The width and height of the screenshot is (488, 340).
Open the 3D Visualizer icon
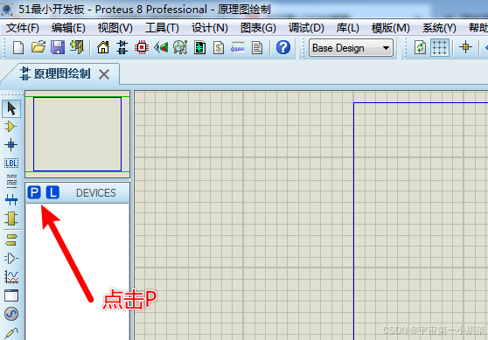tap(161, 47)
